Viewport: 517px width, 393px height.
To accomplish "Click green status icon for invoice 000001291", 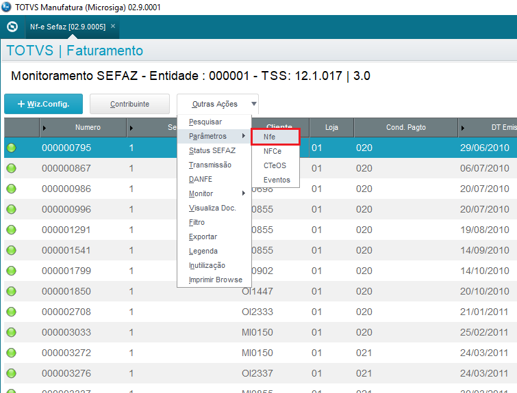I will tap(11, 230).
